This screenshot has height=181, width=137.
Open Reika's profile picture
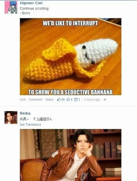click(11, 118)
